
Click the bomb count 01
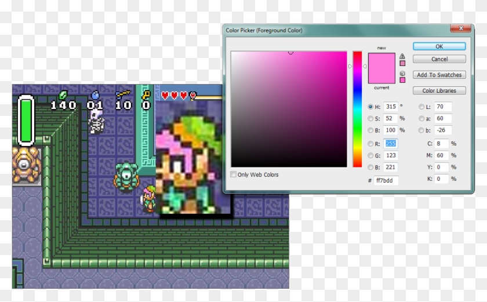[95, 105]
